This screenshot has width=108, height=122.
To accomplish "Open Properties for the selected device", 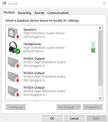I will pyautogui.click(x=93, y=107).
